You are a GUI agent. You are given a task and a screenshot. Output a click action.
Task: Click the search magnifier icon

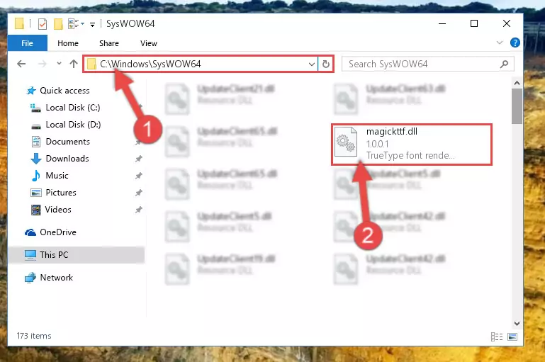(x=504, y=64)
